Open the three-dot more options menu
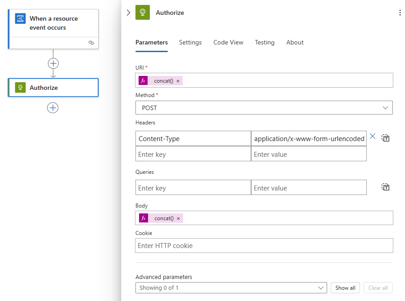Image resolution: width=405 pixels, height=301 pixels. [x=400, y=13]
